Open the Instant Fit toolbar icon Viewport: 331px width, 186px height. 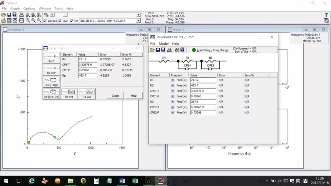coord(21,20)
